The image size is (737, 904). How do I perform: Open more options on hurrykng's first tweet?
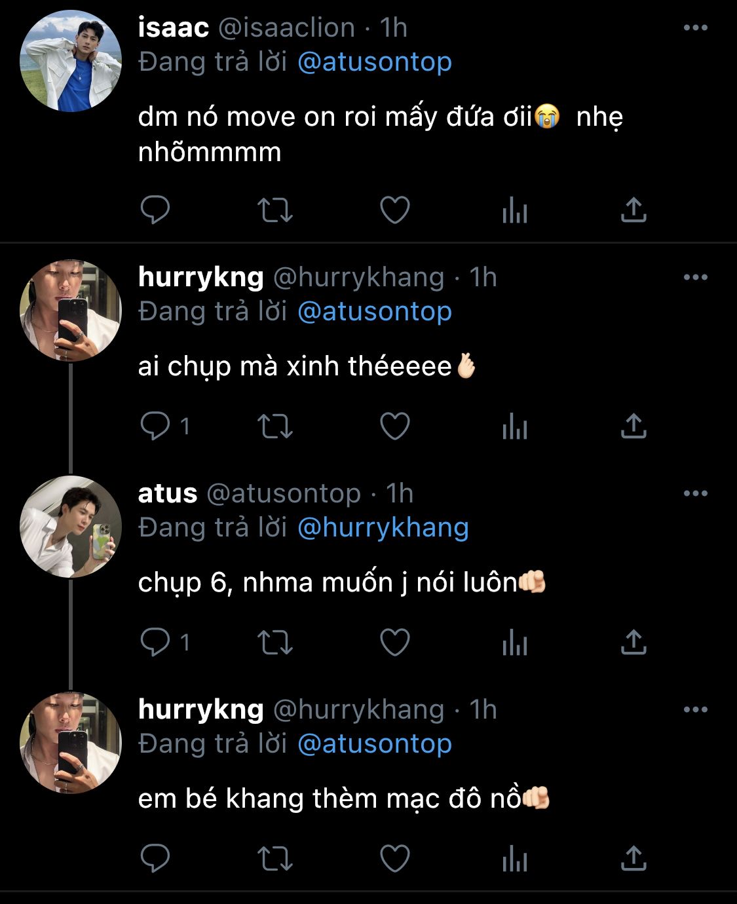695,278
